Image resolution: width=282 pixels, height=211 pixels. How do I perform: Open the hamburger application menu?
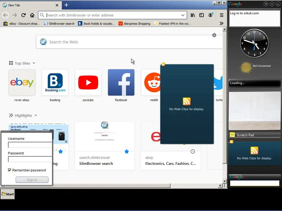pos(222,15)
